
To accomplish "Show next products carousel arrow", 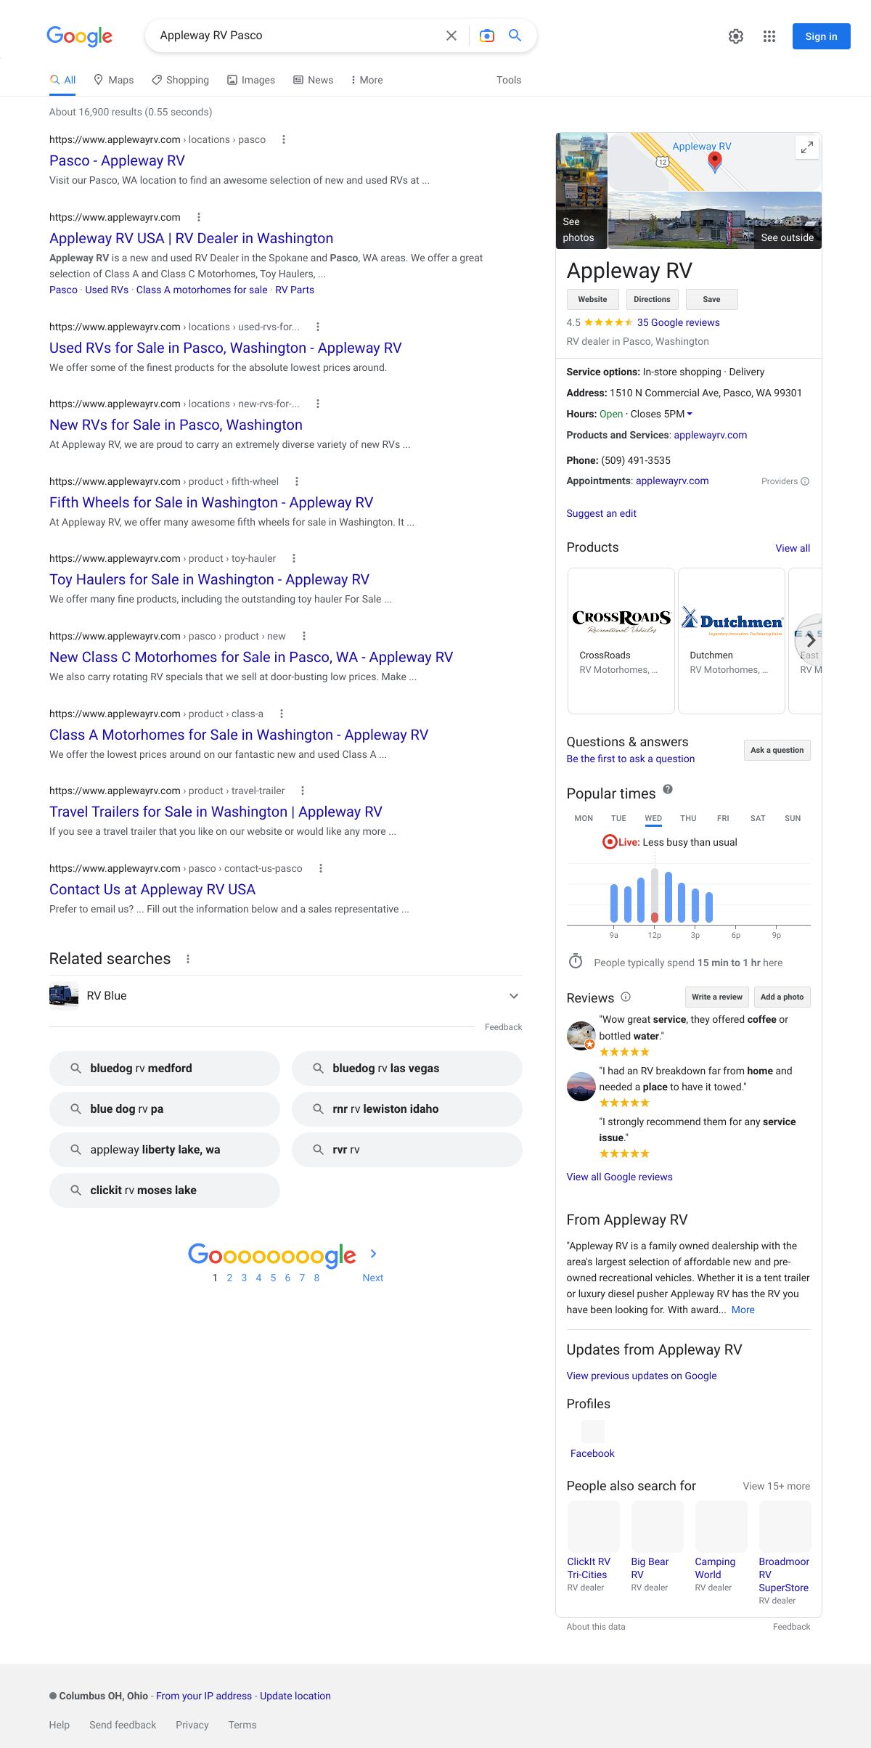I will 811,640.
